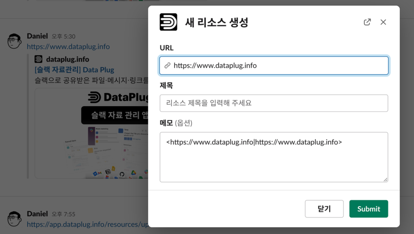Open the https://www.dataplug.info link in chat

(x=68, y=46)
